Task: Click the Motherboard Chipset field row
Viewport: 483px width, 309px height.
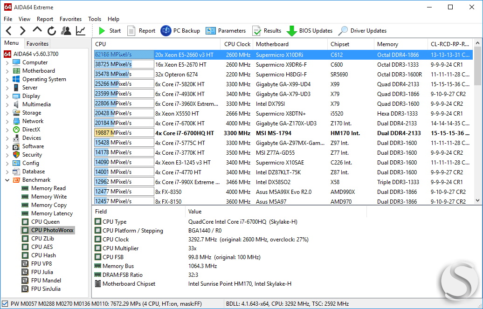Action: point(229,284)
